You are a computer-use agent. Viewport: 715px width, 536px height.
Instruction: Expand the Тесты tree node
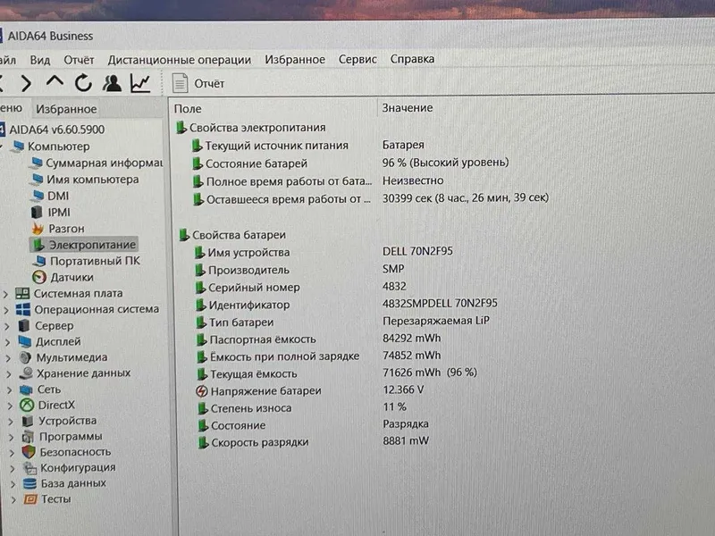tap(13, 500)
